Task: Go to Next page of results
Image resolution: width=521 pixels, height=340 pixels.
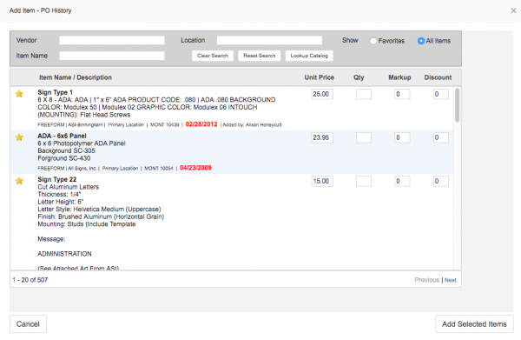Action: pyautogui.click(x=450, y=280)
